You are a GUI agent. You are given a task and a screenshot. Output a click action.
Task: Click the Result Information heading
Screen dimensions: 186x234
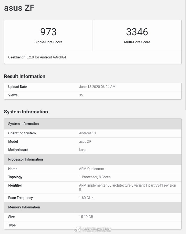point(25,76)
